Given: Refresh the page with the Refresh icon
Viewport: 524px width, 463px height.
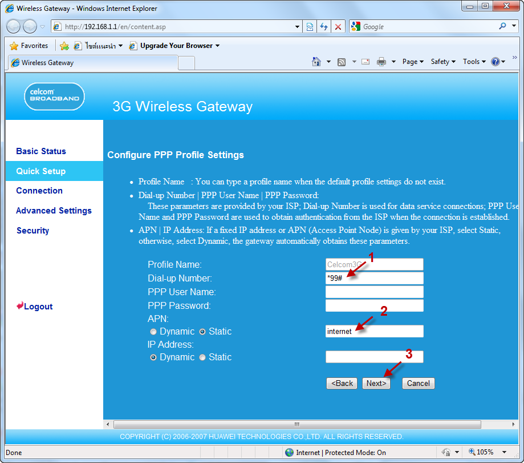Looking at the screenshot, I should [324, 27].
